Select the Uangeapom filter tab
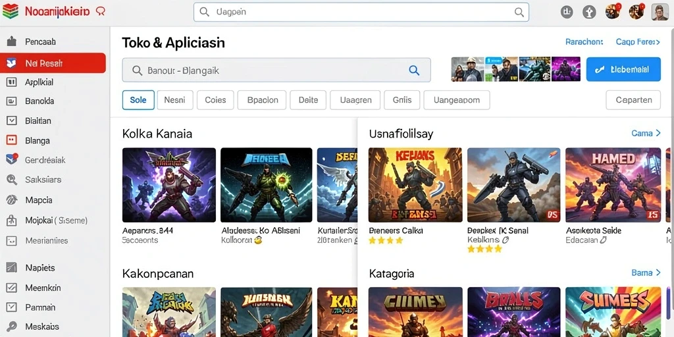The height and width of the screenshot is (337, 674). 457,100
